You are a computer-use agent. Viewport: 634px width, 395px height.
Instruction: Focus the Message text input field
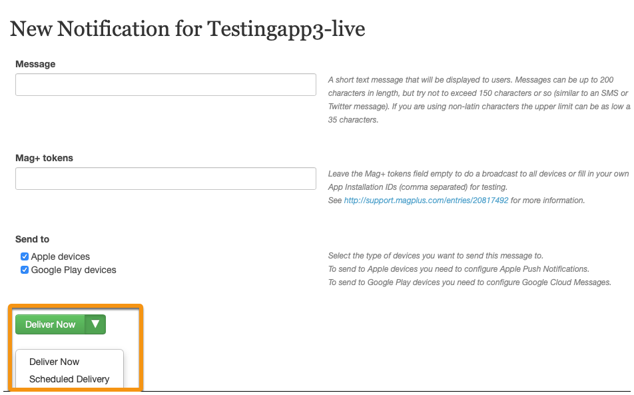point(166,85)
